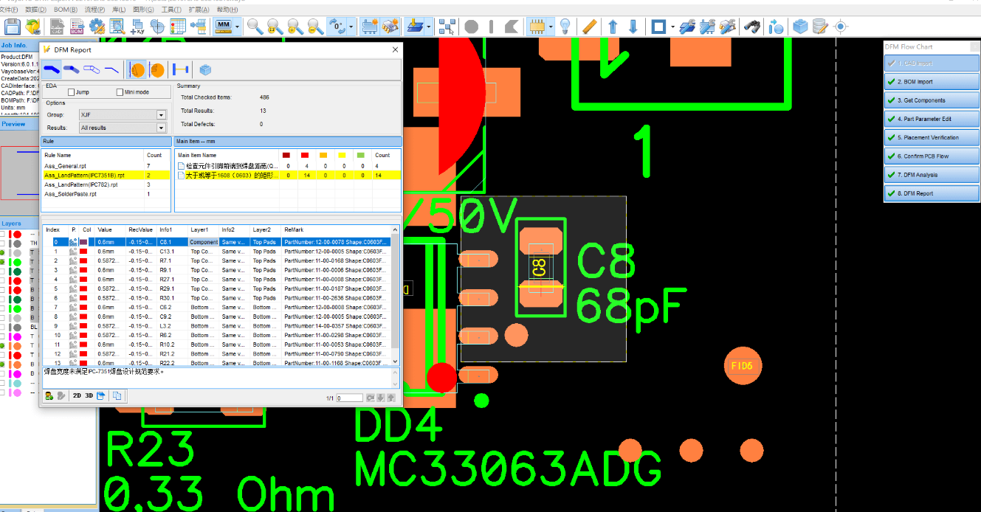Enable the Mini mode checkbox
Viewport: 981px width, 512px height.
point(120,92)
